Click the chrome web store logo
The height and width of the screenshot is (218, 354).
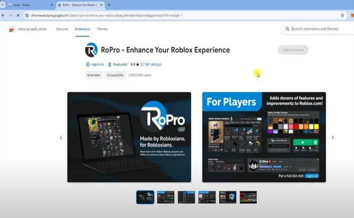click(x=27, y=29)
